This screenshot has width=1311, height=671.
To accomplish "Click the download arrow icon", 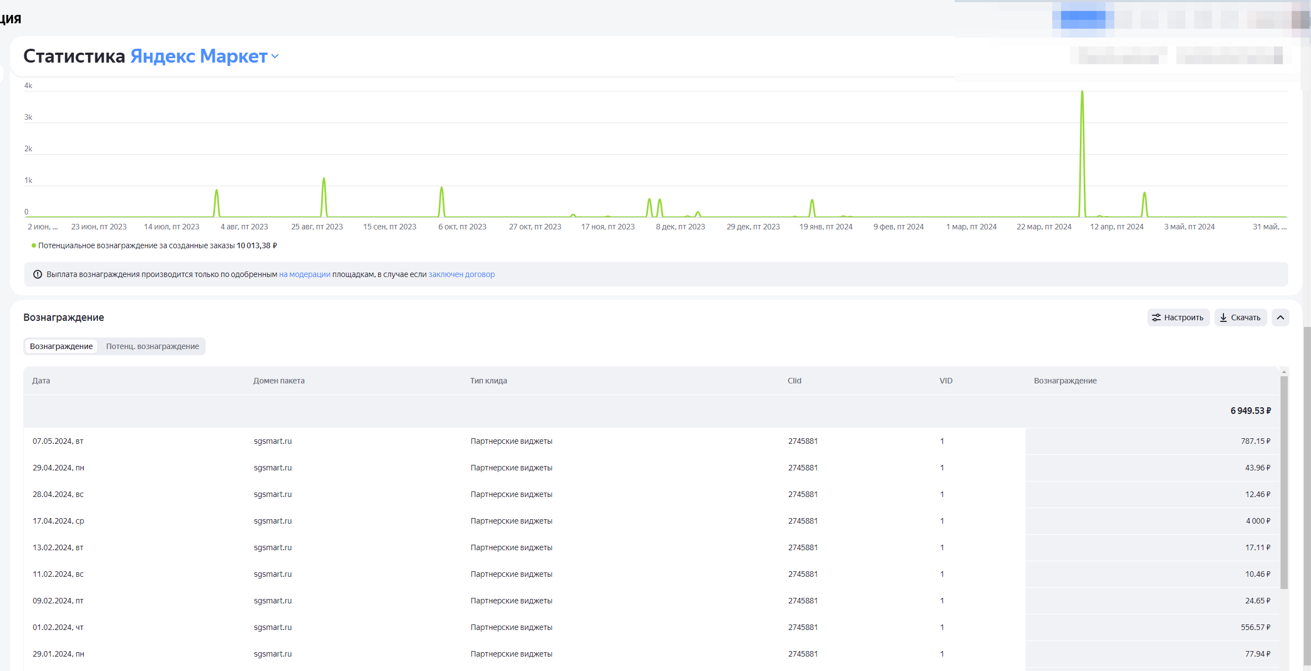I will pos(1223,317).
